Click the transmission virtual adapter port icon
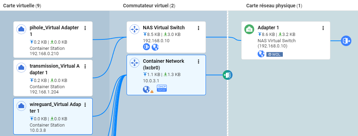This screenshot has width=358, height=136. [21, 68]
